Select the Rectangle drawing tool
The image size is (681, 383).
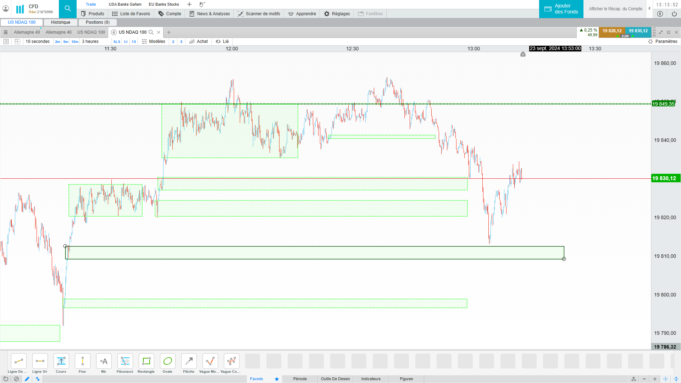[146, 361]
